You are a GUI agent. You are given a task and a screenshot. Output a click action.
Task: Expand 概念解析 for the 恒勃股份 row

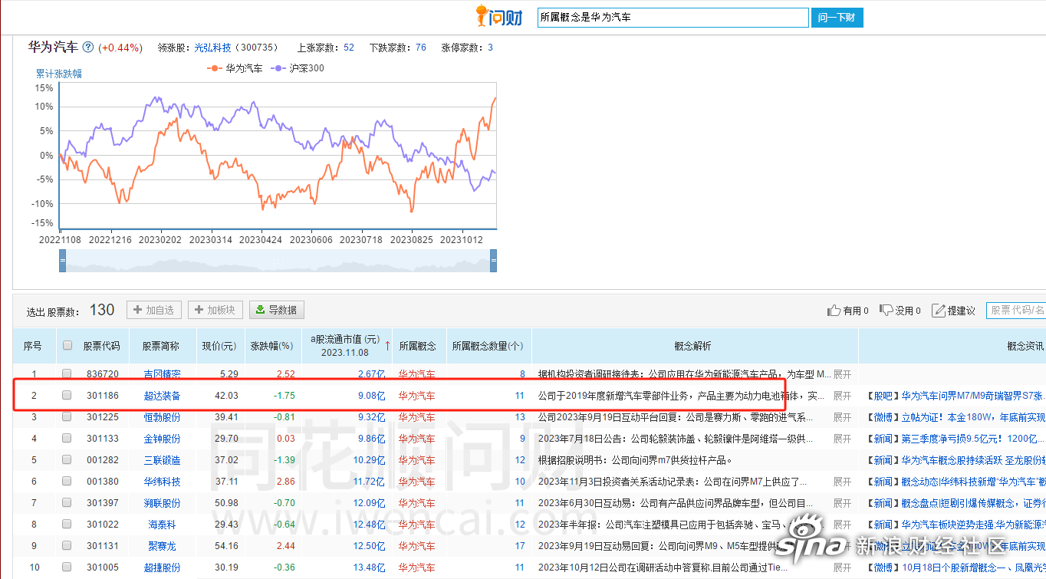coord(842,417)
